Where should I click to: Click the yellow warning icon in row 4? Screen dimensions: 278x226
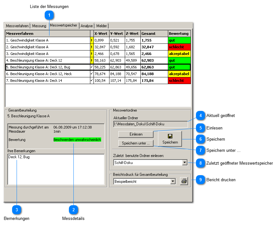[x=92, y=60]
